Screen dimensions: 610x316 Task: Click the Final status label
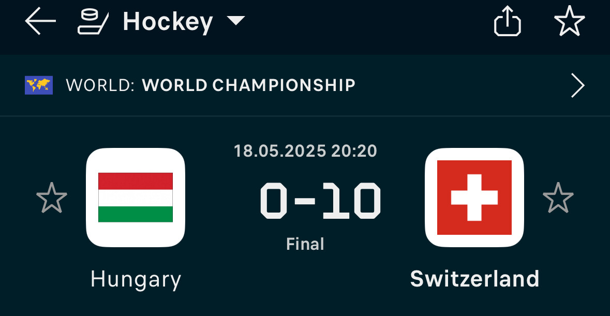pyautogui.click(x=305, y=244)
